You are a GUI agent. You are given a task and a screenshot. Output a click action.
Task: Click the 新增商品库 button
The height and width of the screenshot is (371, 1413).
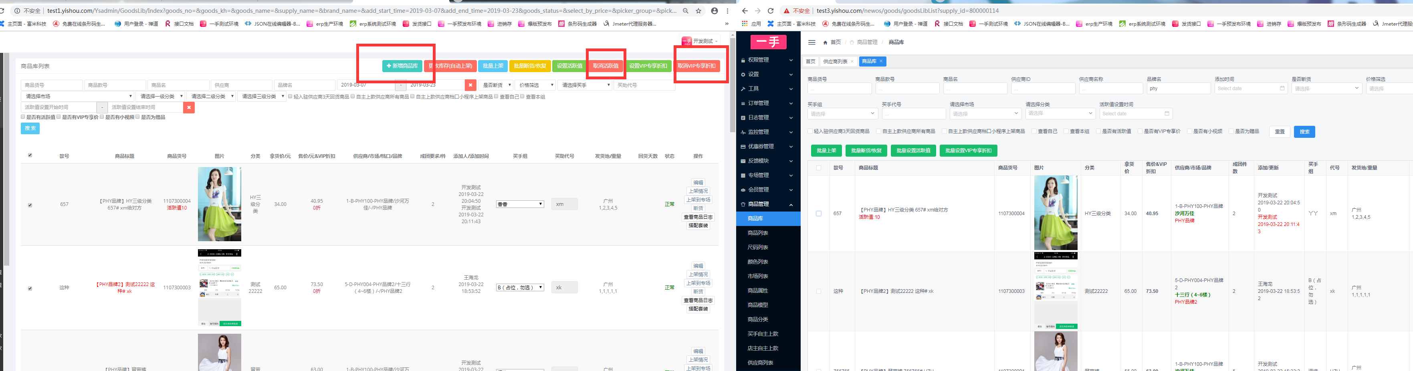(x=402, y=66)
